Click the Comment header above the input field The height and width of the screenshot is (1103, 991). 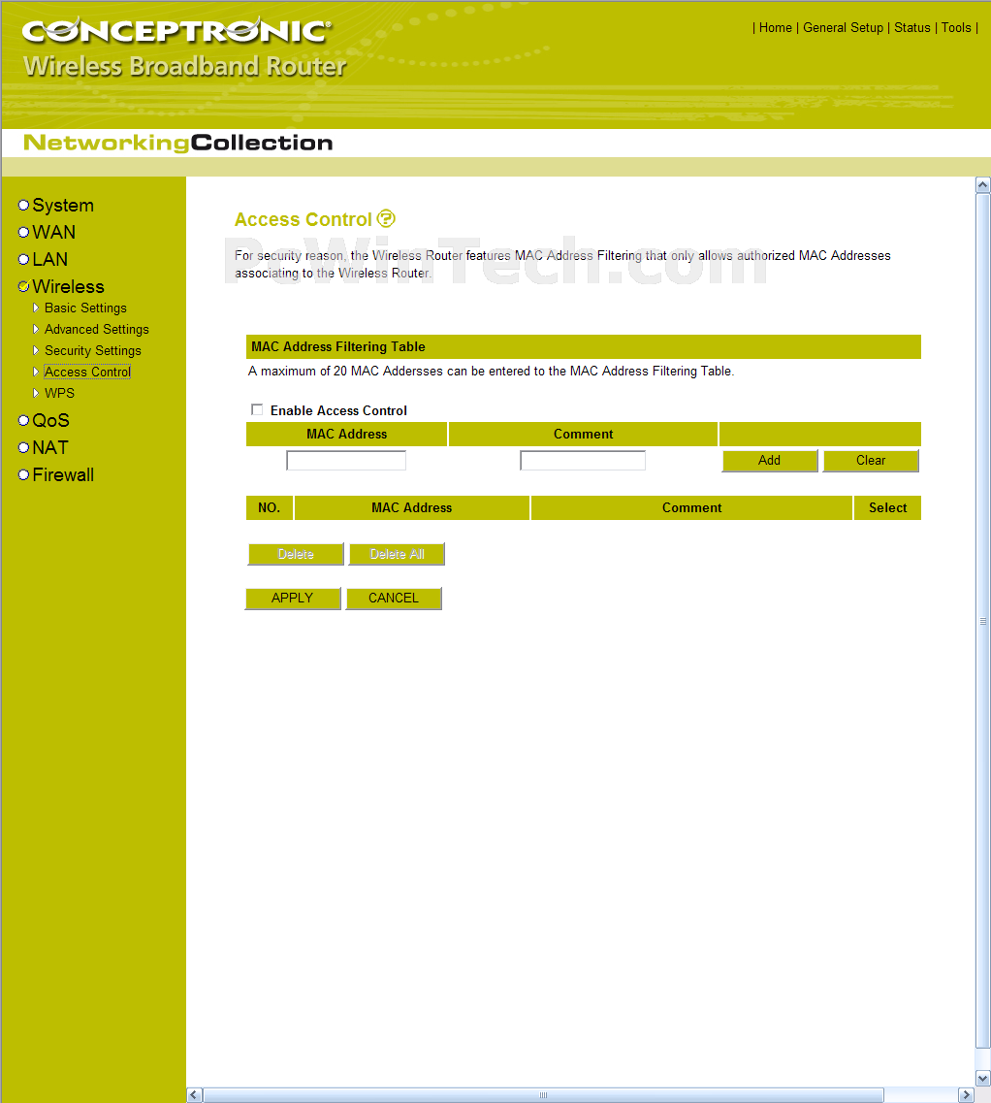(583, 434)
